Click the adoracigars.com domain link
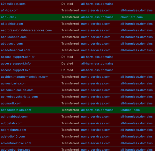Viewport: 155px width, 151px height. (13, 130)
